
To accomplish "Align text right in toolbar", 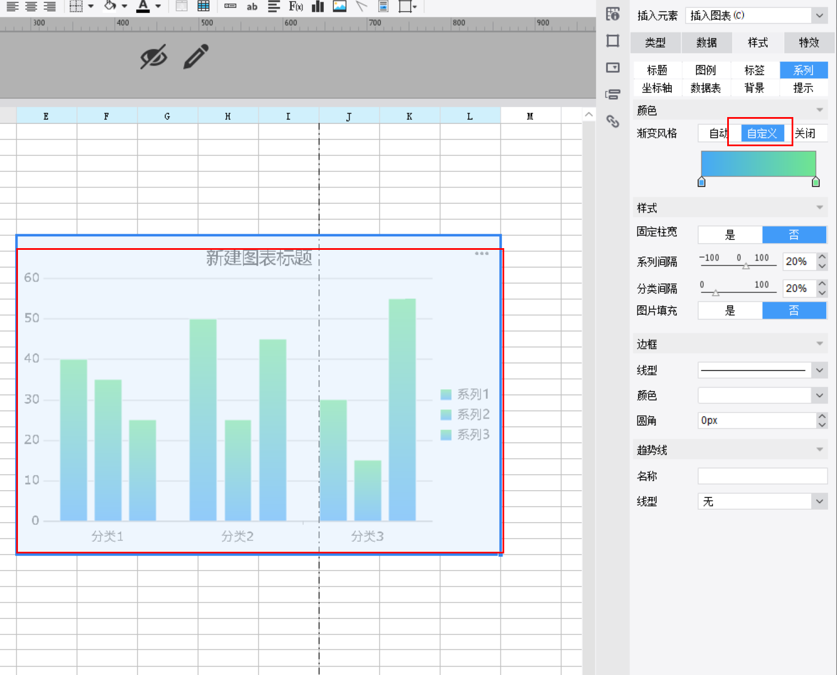I will (50, 6).
